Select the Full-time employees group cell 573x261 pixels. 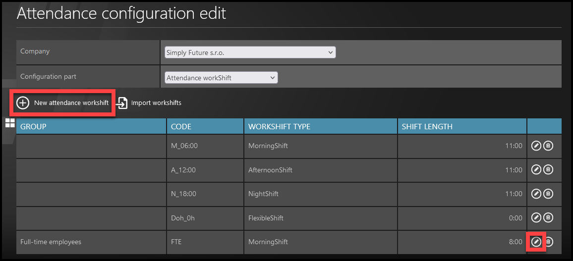(51, 242)
